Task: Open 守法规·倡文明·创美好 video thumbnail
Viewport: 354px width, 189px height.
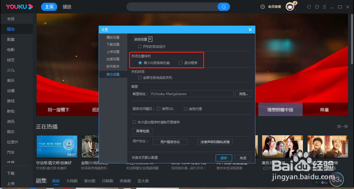Action: (x=57, y=147)
